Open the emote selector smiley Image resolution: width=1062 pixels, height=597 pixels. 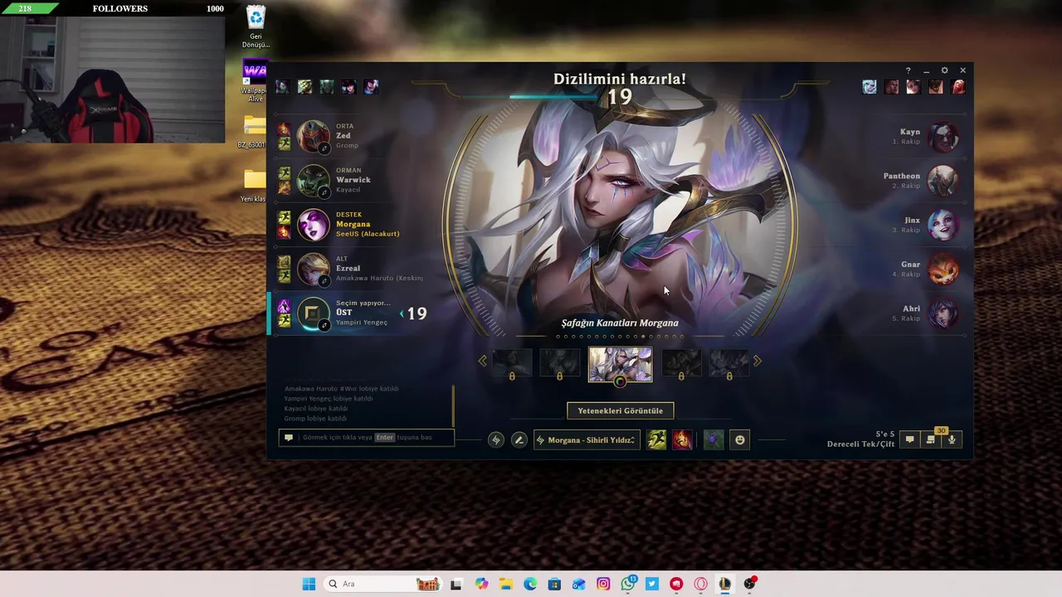point(740,440)
